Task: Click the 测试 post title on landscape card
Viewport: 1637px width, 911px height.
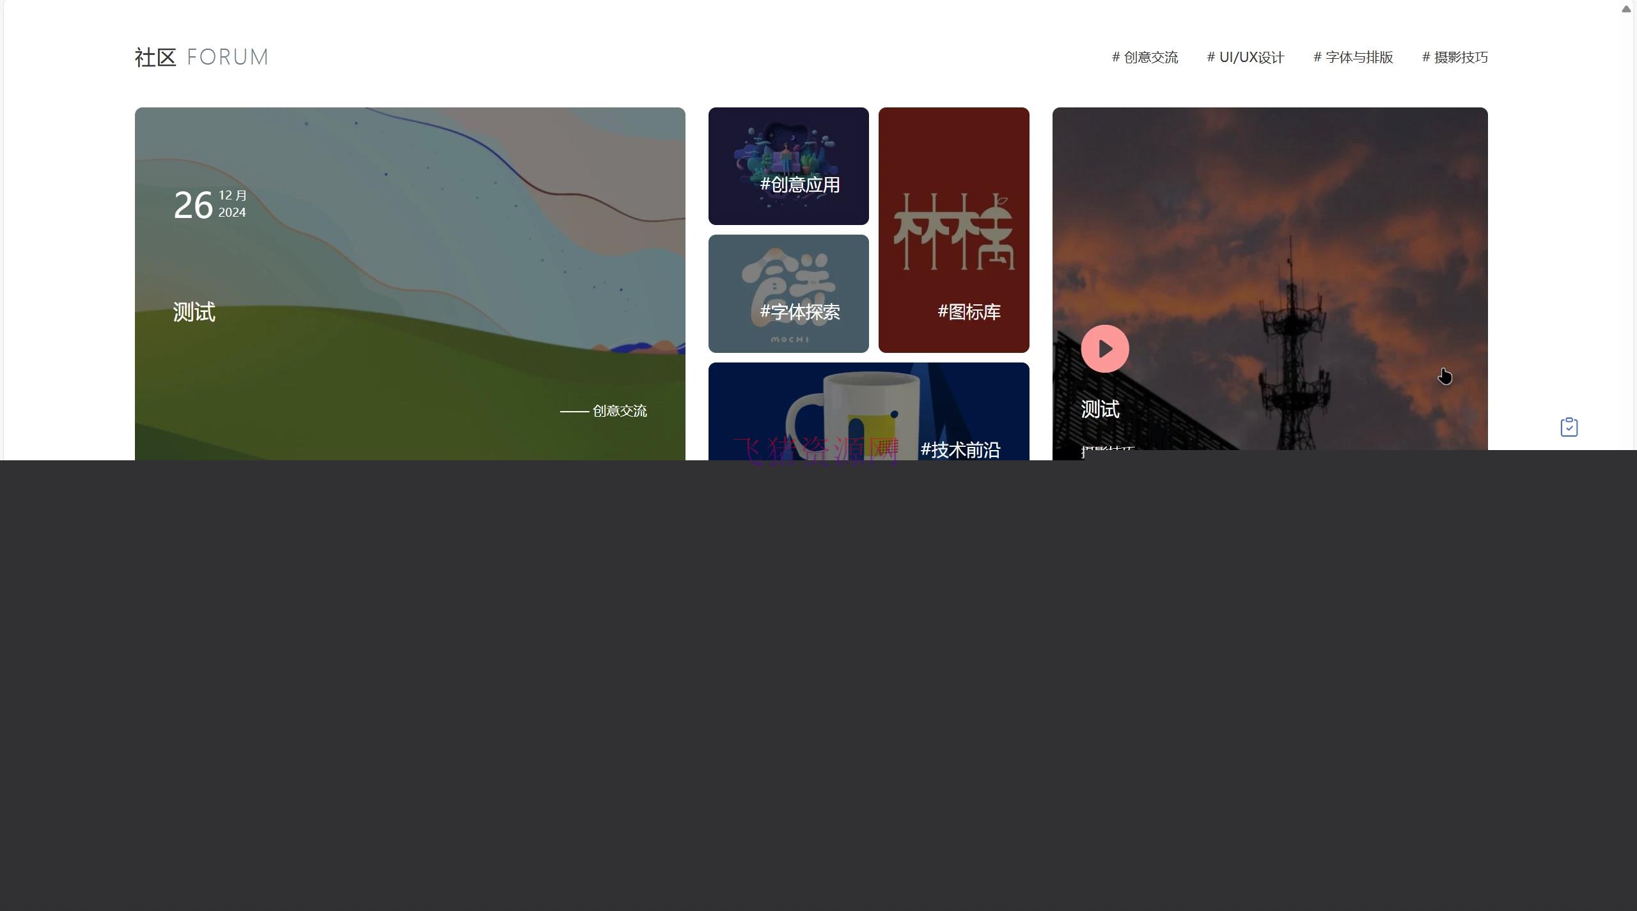Action: (x=194, y=312)
